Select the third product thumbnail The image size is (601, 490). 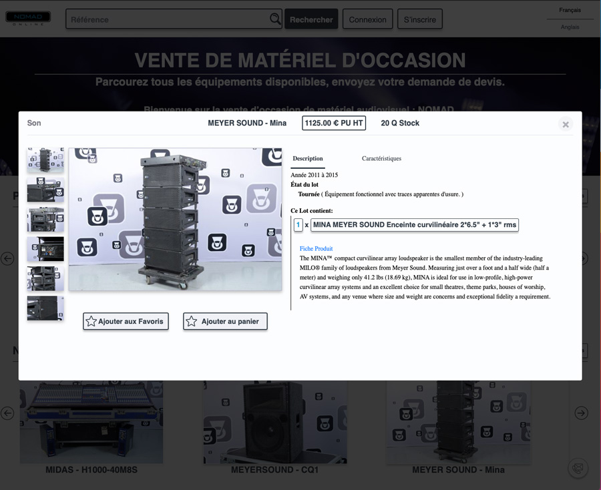[45, 220]
